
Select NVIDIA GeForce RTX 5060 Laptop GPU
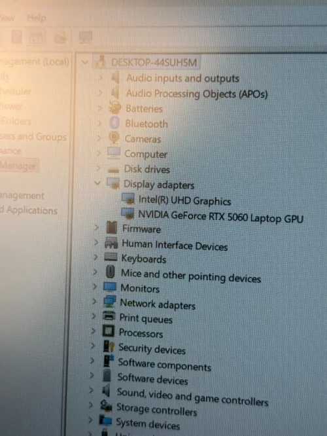[x=220, y=217]
